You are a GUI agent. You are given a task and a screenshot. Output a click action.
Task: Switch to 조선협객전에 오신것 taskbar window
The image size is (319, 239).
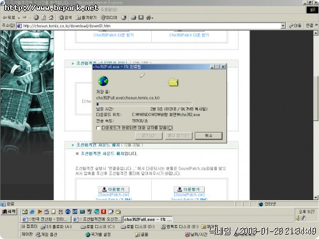coord(97,219)
